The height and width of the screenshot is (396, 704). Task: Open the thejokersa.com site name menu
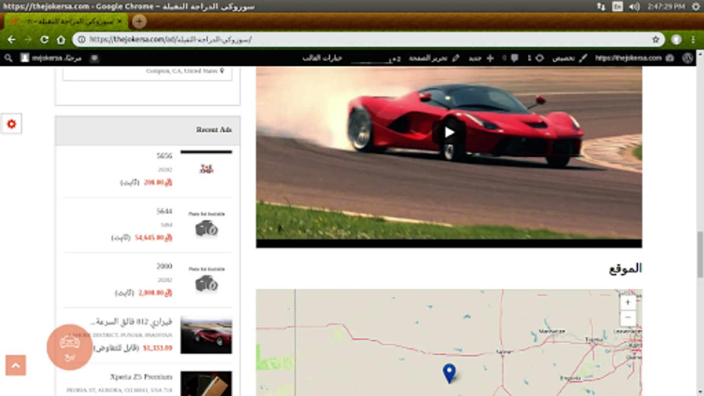click(634, 58)
